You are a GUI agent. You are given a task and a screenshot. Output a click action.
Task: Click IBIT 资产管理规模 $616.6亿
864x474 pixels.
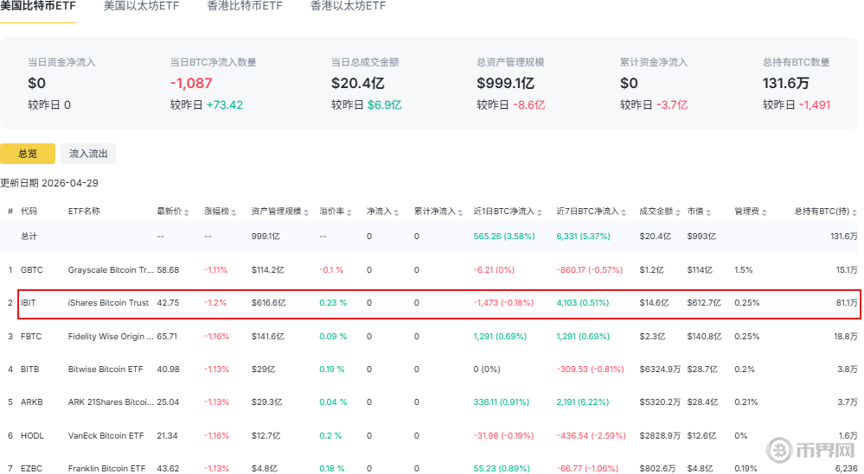[268, 302]
